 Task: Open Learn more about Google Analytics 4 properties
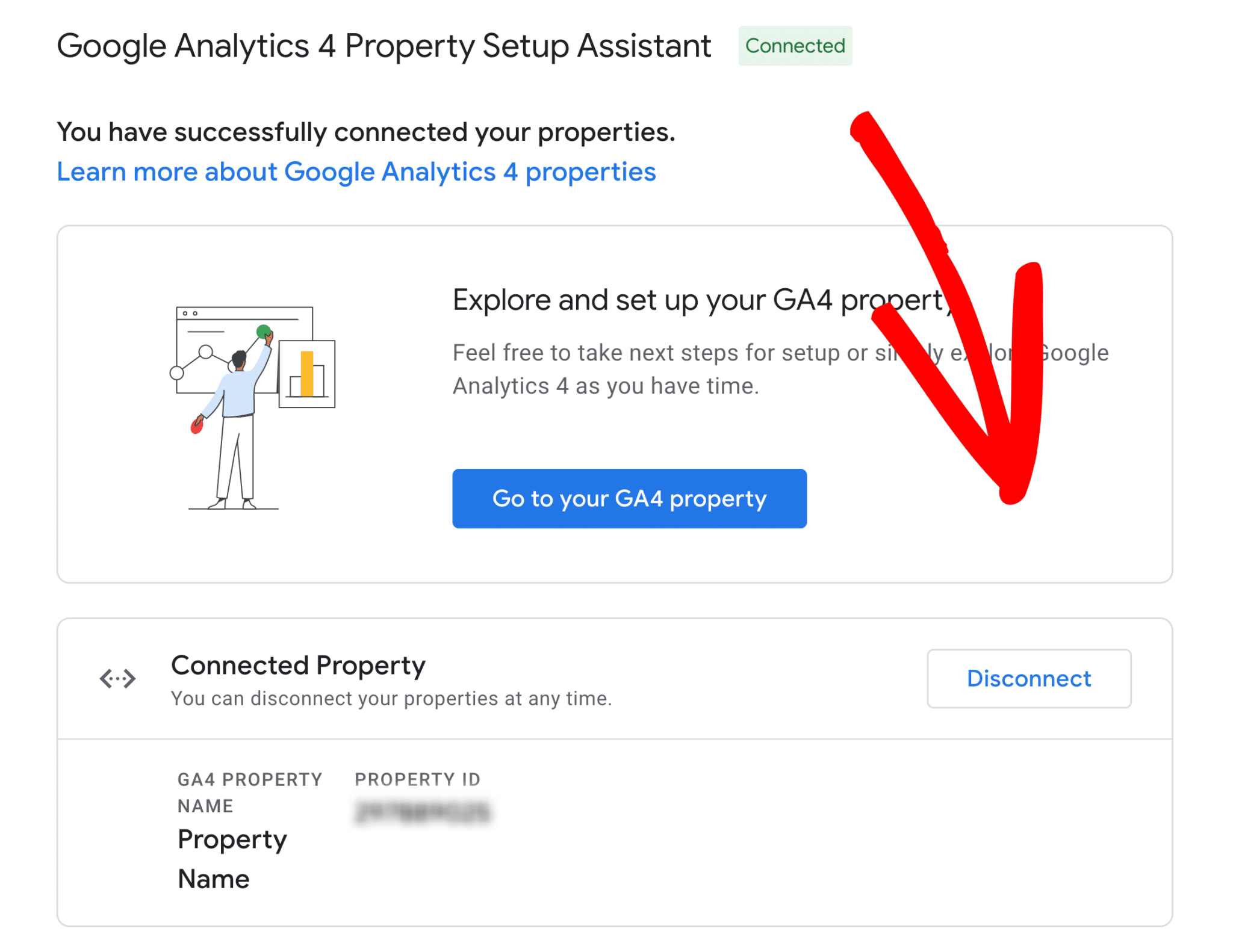356,172
